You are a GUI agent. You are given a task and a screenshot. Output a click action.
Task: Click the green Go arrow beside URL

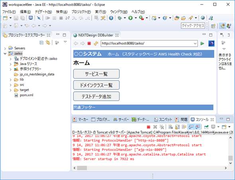click(202, 44)
